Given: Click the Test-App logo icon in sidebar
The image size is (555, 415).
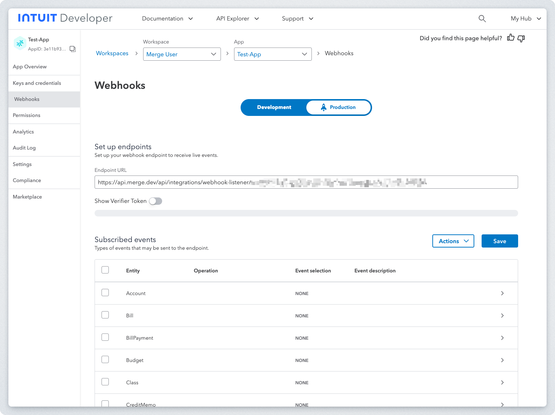Looking at the screenshot, I should (x=20, y=43).
